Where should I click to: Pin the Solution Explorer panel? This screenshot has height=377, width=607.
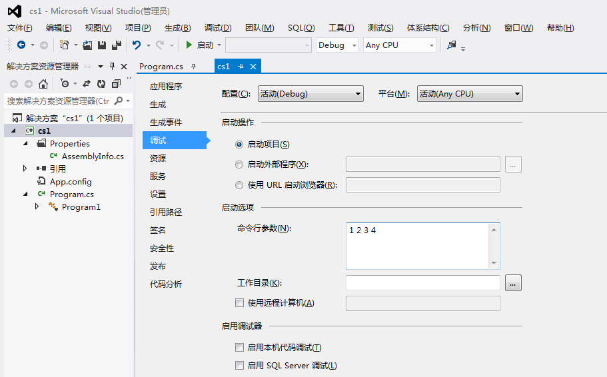point(112,66)
